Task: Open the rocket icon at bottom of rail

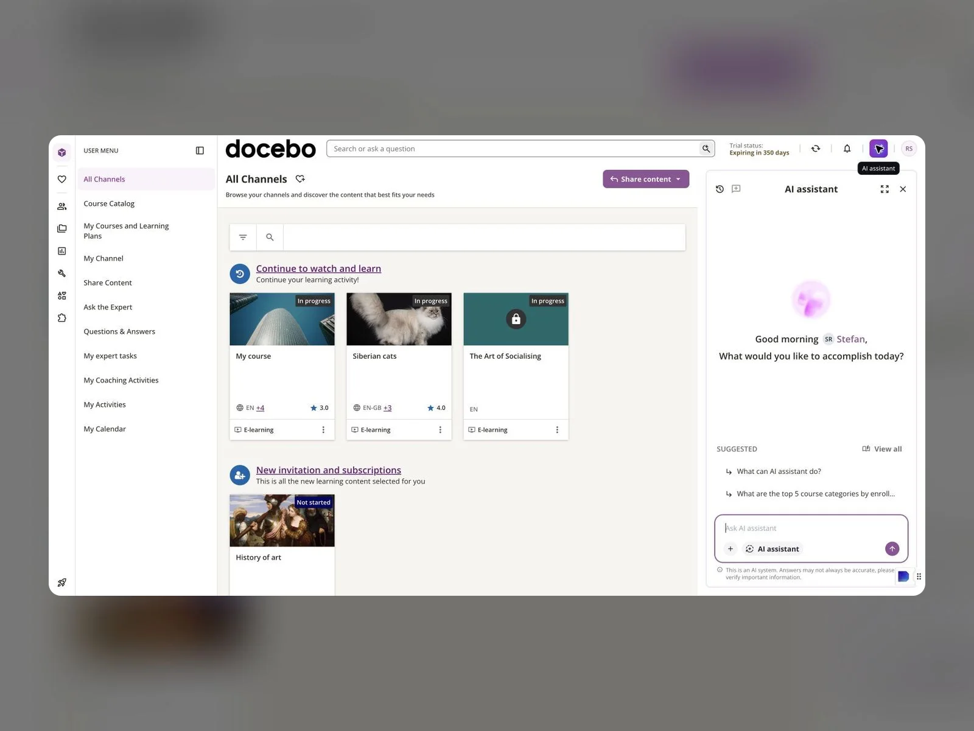Action: (x=62, y=582)
